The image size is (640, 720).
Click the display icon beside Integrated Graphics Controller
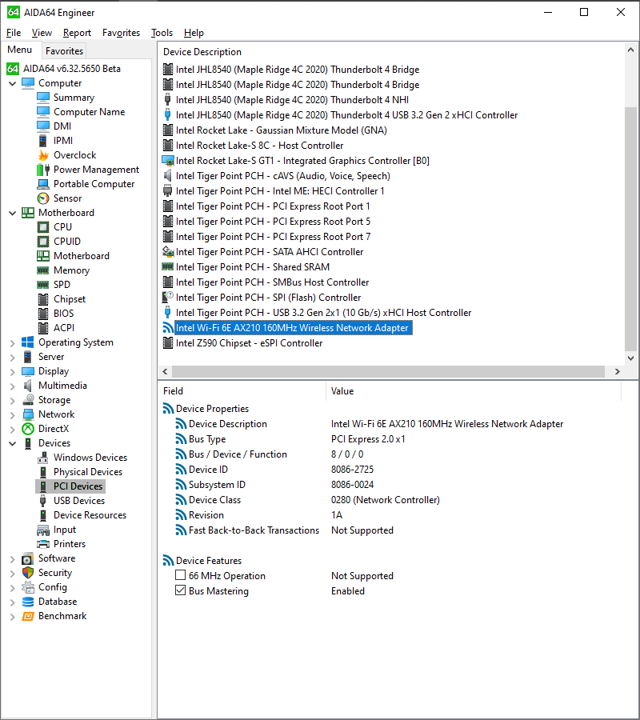pos(168,161)
